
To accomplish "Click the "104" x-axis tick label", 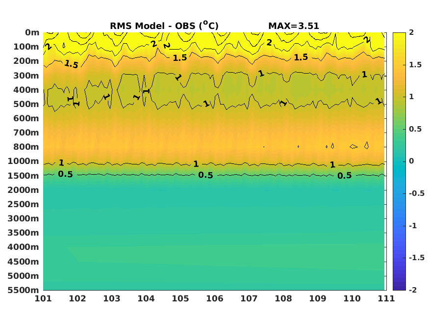I will (146, 298).
